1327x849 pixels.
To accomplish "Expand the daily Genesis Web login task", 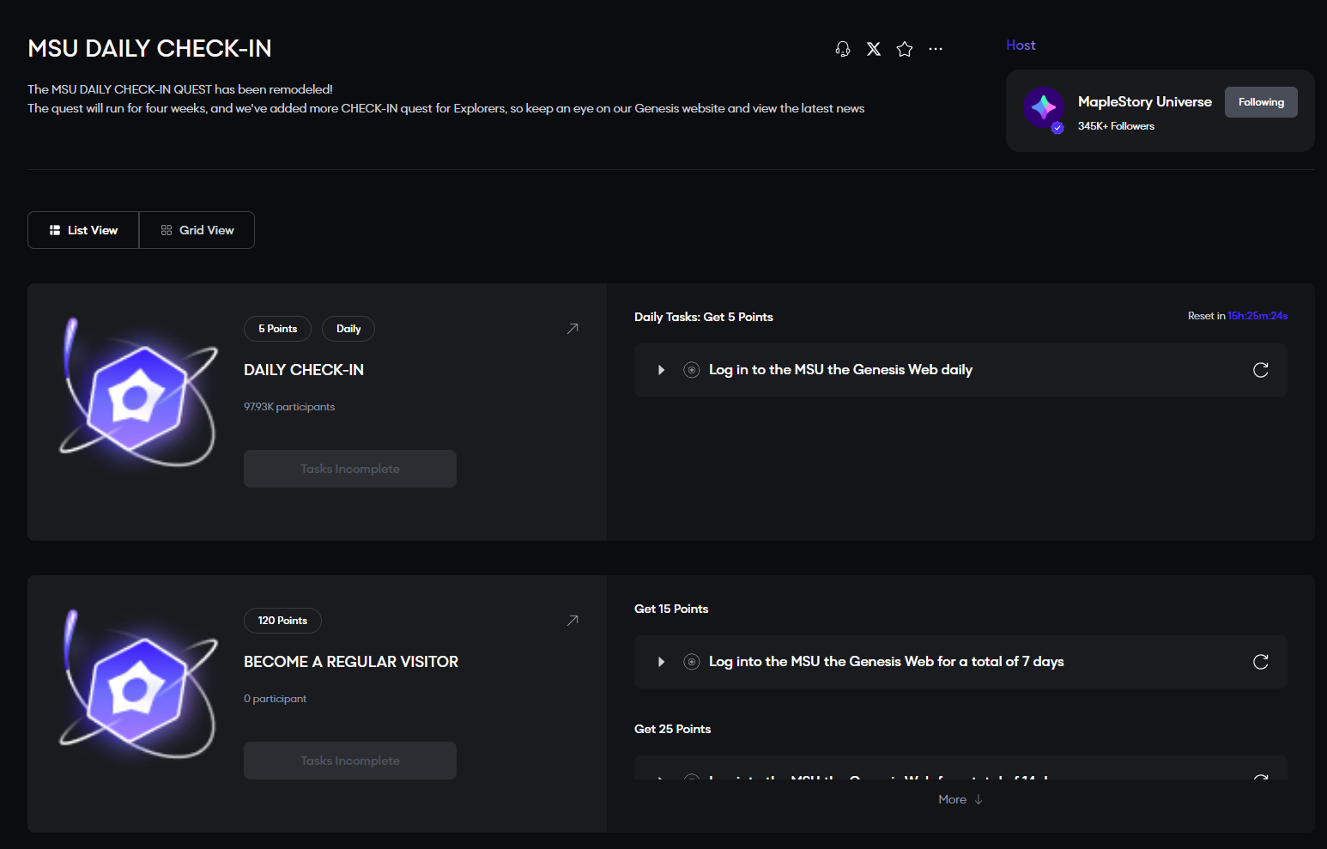I will 661,370.
